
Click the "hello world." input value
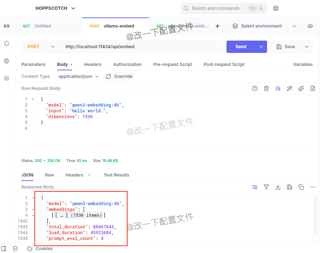[88, 111]
